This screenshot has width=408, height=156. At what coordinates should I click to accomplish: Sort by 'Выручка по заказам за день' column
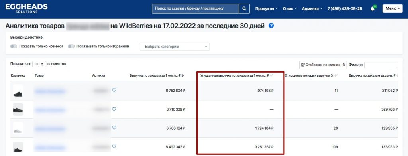373,75
